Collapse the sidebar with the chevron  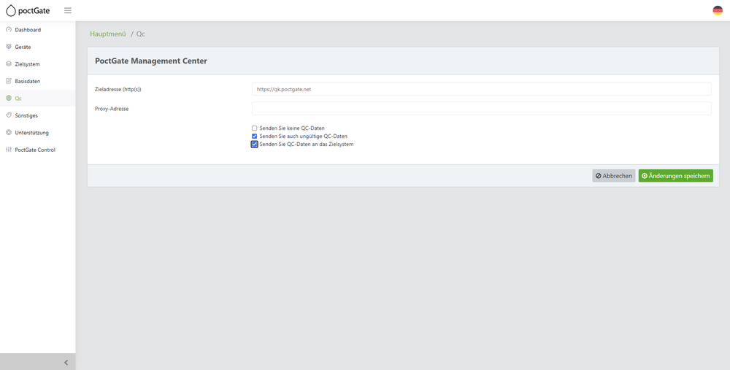point(66,362)
